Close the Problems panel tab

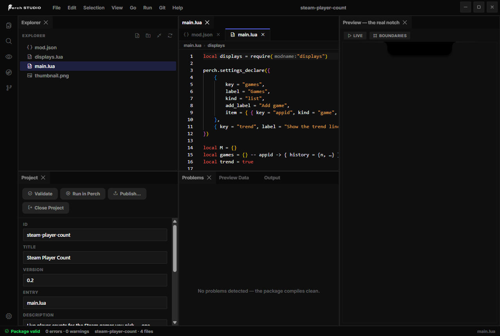[x=209, y=178]
